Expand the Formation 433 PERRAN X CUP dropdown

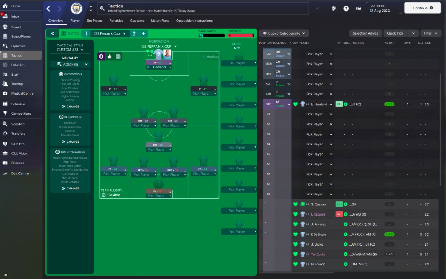point(159,46)
